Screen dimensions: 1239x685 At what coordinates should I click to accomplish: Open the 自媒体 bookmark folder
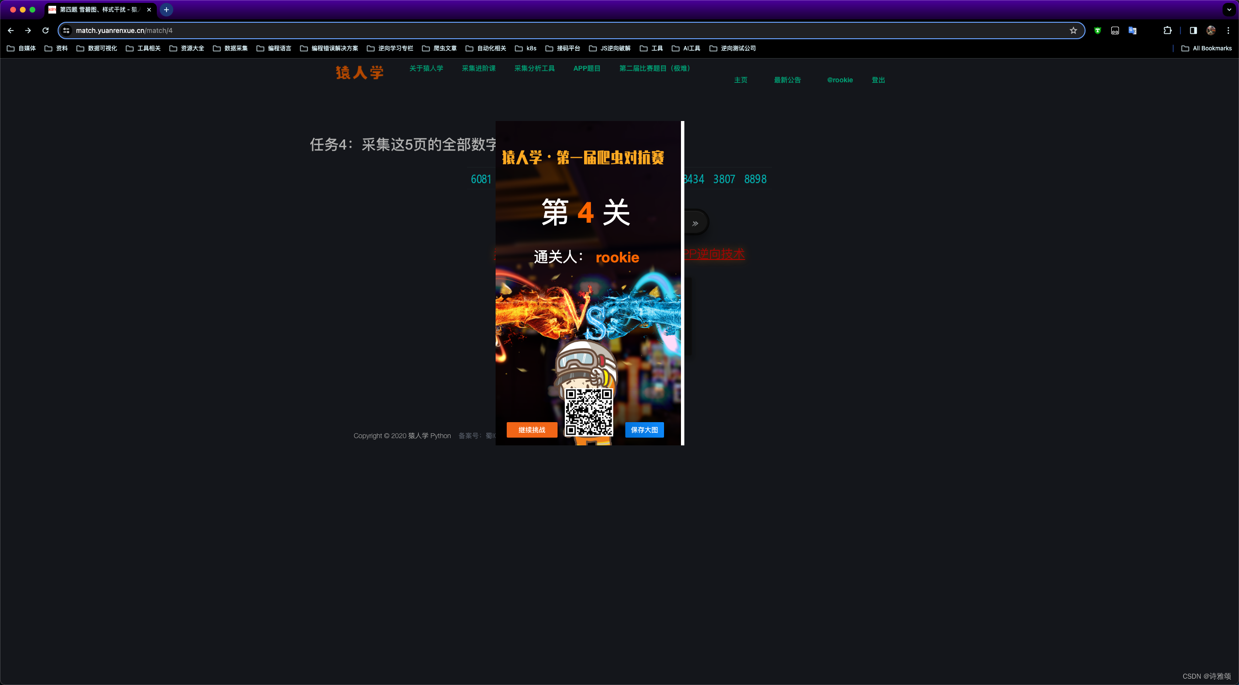tap(22, 48)
